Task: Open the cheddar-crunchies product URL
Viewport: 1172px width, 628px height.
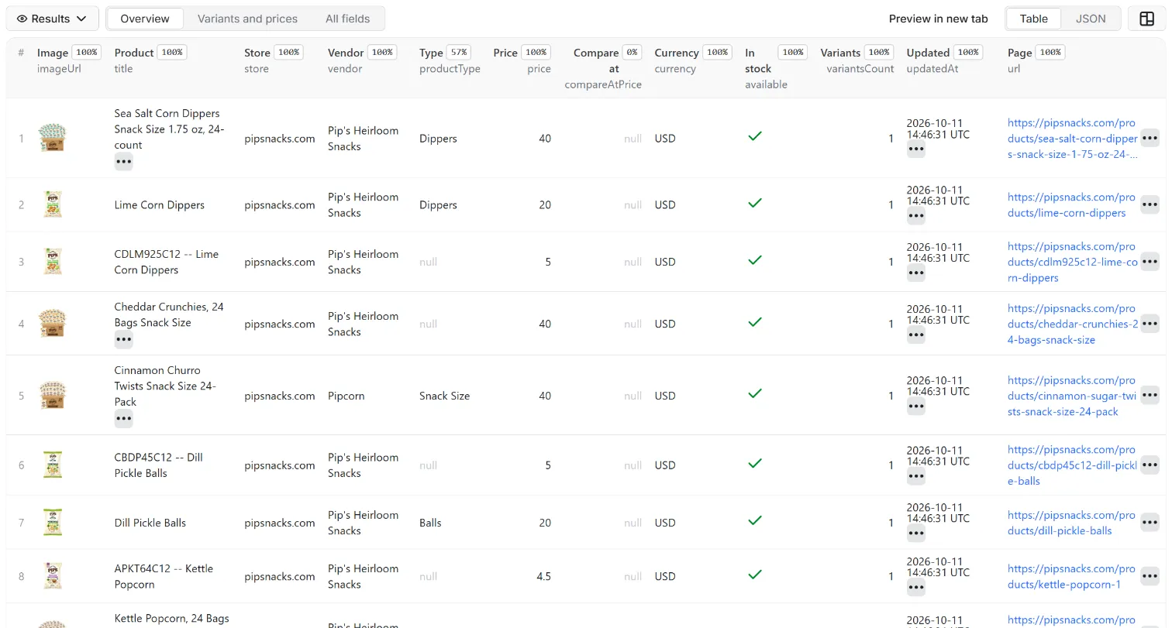Action: (x=1073, y=324)
